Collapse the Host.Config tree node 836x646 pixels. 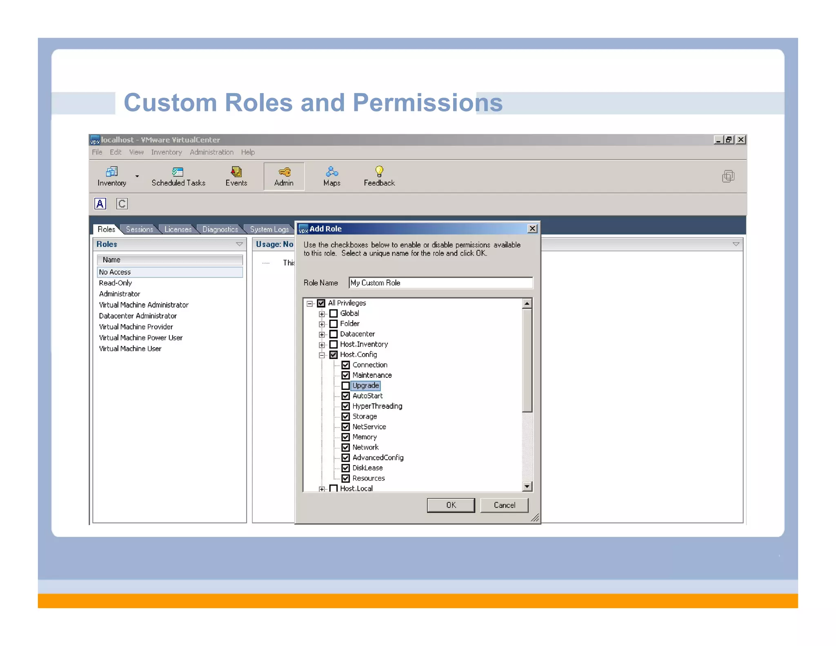(x=322, y=355)
